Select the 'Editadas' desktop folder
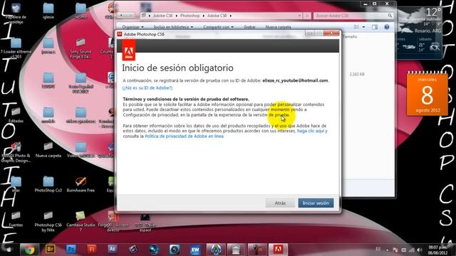 coord(16,114)
